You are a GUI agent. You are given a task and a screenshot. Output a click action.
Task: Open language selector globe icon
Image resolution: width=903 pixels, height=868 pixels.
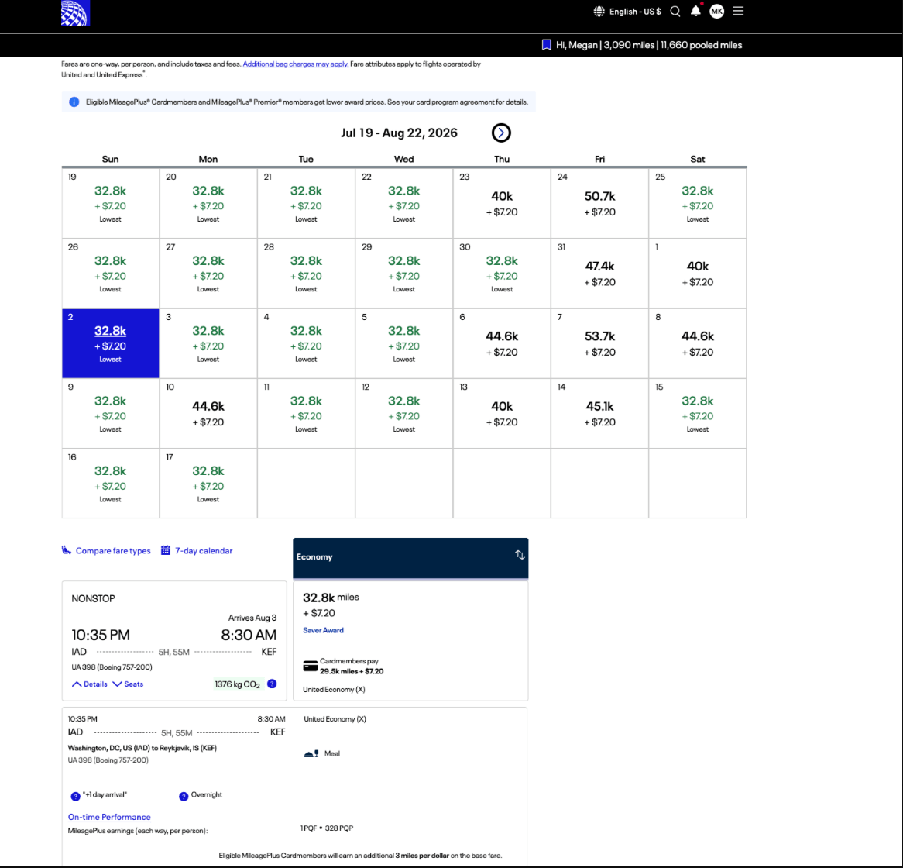(599, 12)
